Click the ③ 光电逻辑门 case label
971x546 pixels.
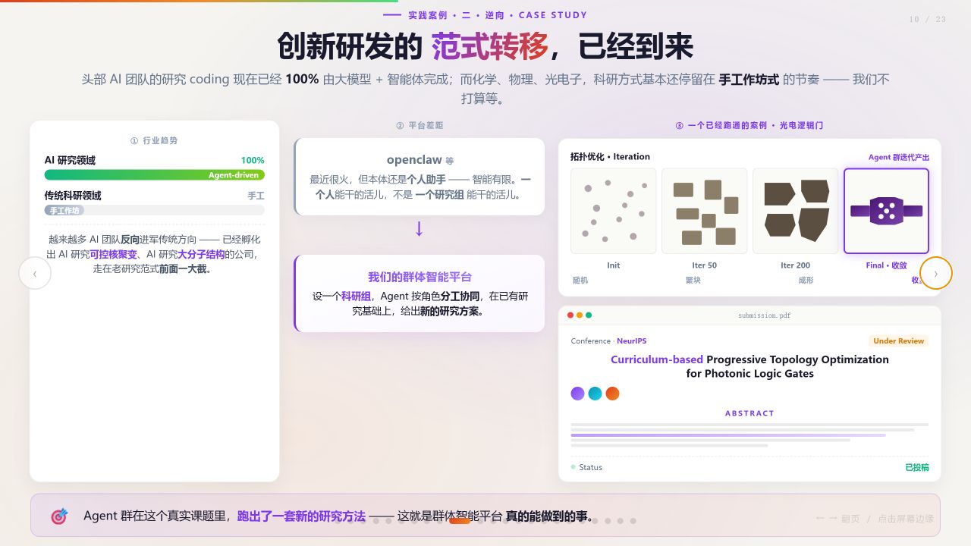(x=749, y=126)
